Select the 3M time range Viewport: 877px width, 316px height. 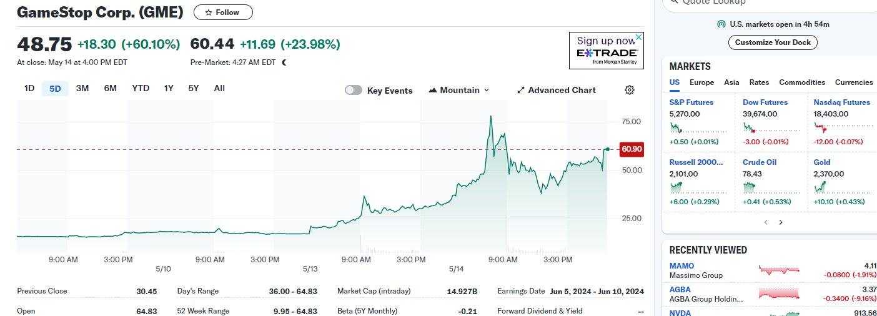point(82,88)
